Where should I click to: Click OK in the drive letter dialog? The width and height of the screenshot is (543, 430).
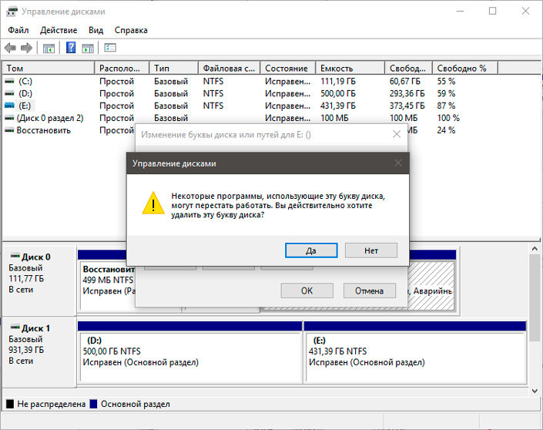[307, 291]
